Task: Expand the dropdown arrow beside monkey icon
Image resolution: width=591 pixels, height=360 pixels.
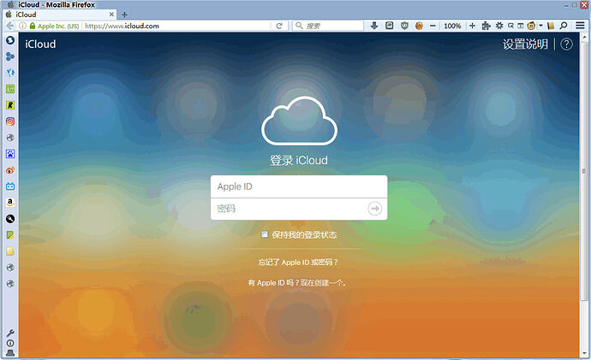Action: (540, 27)
